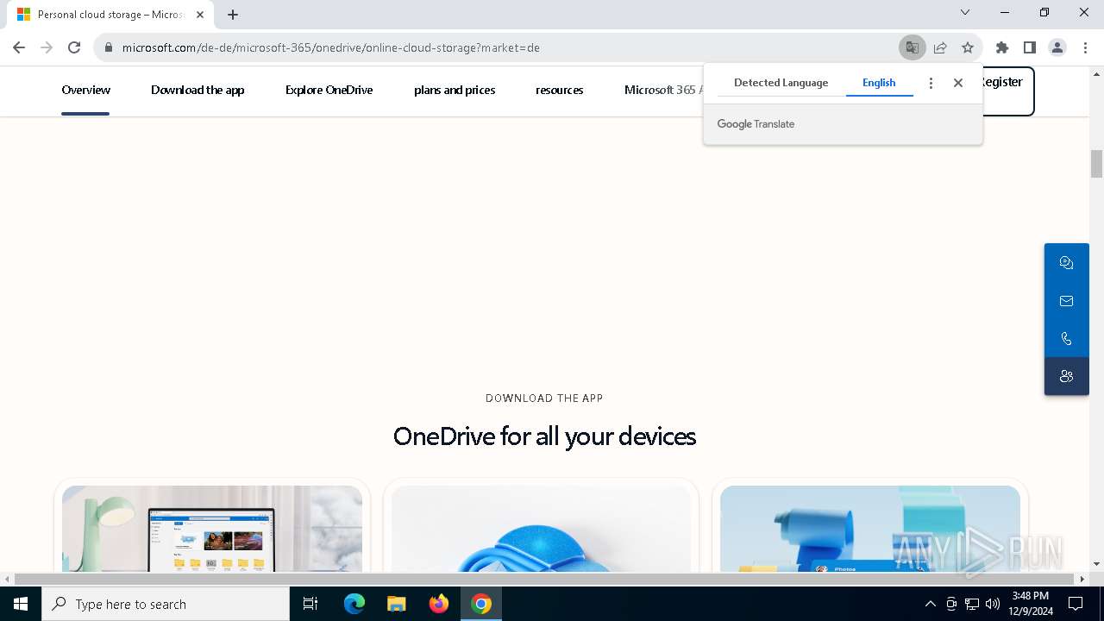Click the browser forward arrow

(x=47, y=47)
